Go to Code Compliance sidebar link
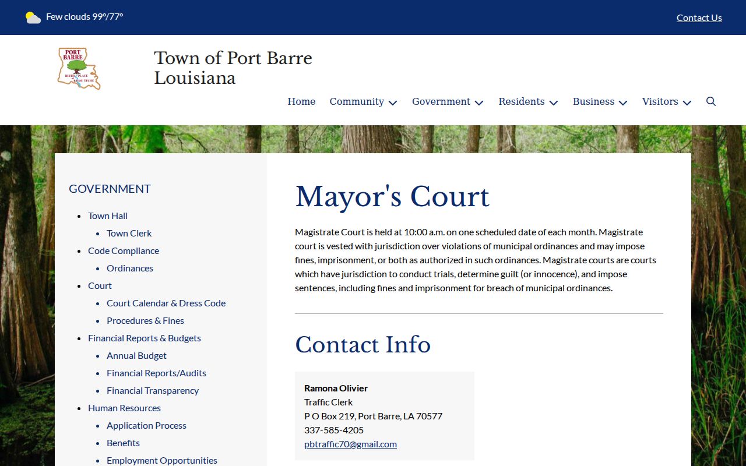 pyautogui.click(x=124, y=250)
